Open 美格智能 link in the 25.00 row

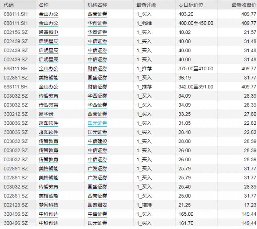click(48, 196)
